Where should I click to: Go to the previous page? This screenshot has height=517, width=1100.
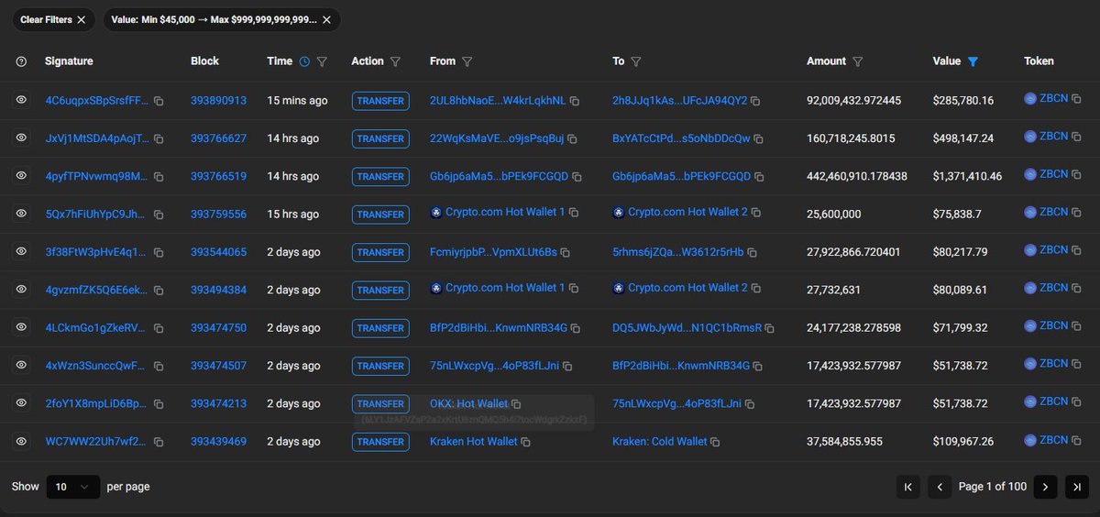[x=940, y=487]
